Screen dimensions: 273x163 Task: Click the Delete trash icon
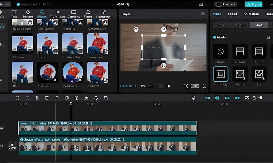click(47, 98)
